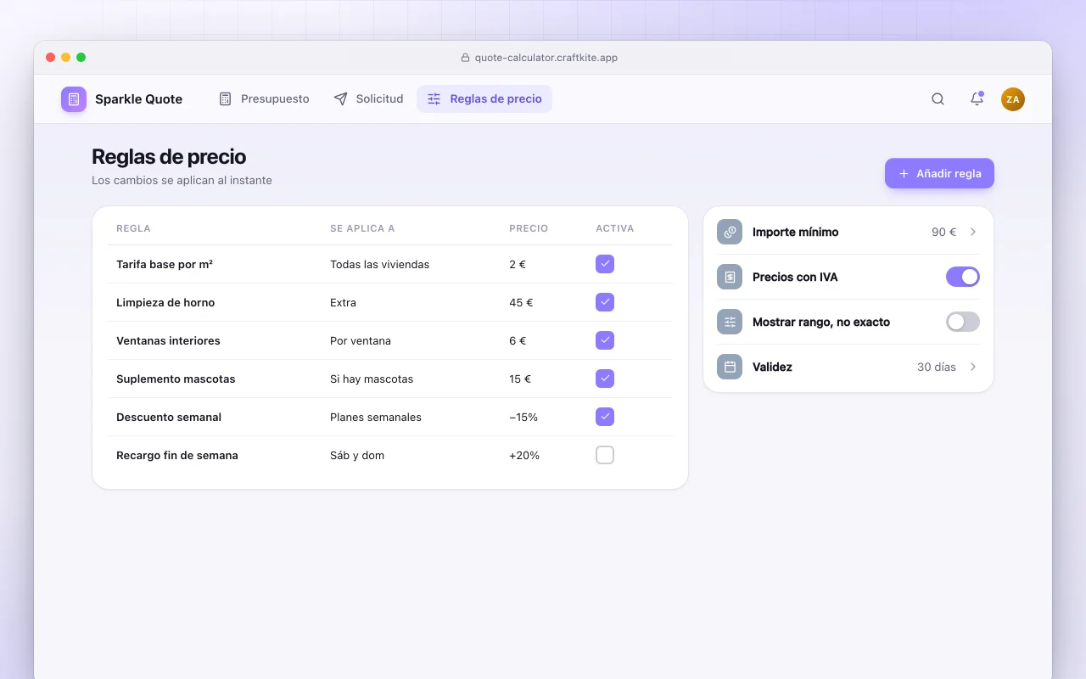
Task: Open search with the magnifier icon
Action: 938,99
